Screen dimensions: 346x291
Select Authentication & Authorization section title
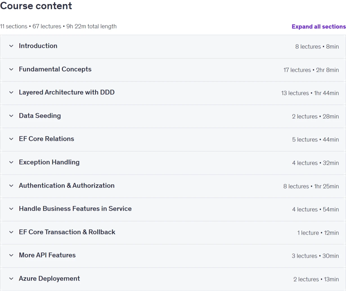point(67,186)
